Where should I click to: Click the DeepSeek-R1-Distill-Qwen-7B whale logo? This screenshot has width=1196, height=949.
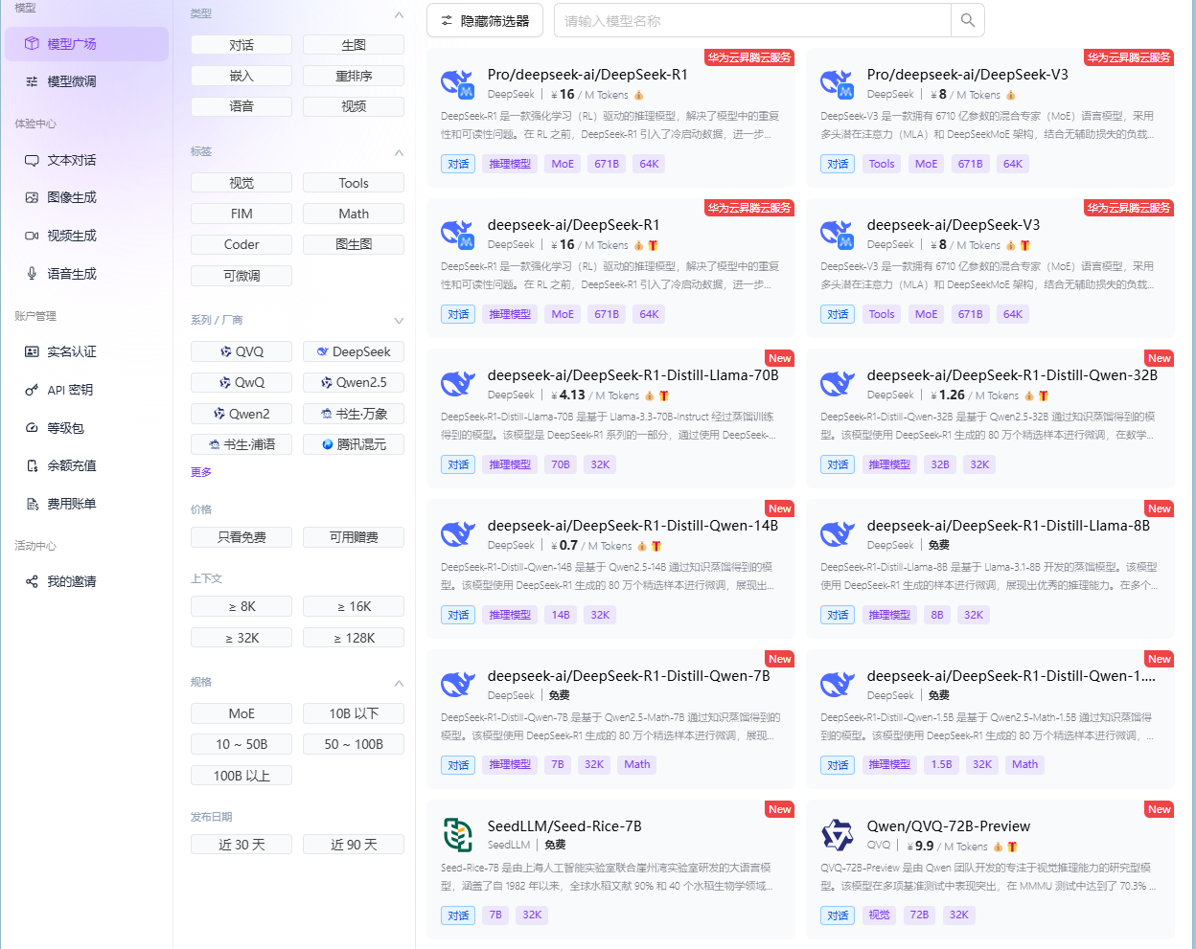click(458, 685)
